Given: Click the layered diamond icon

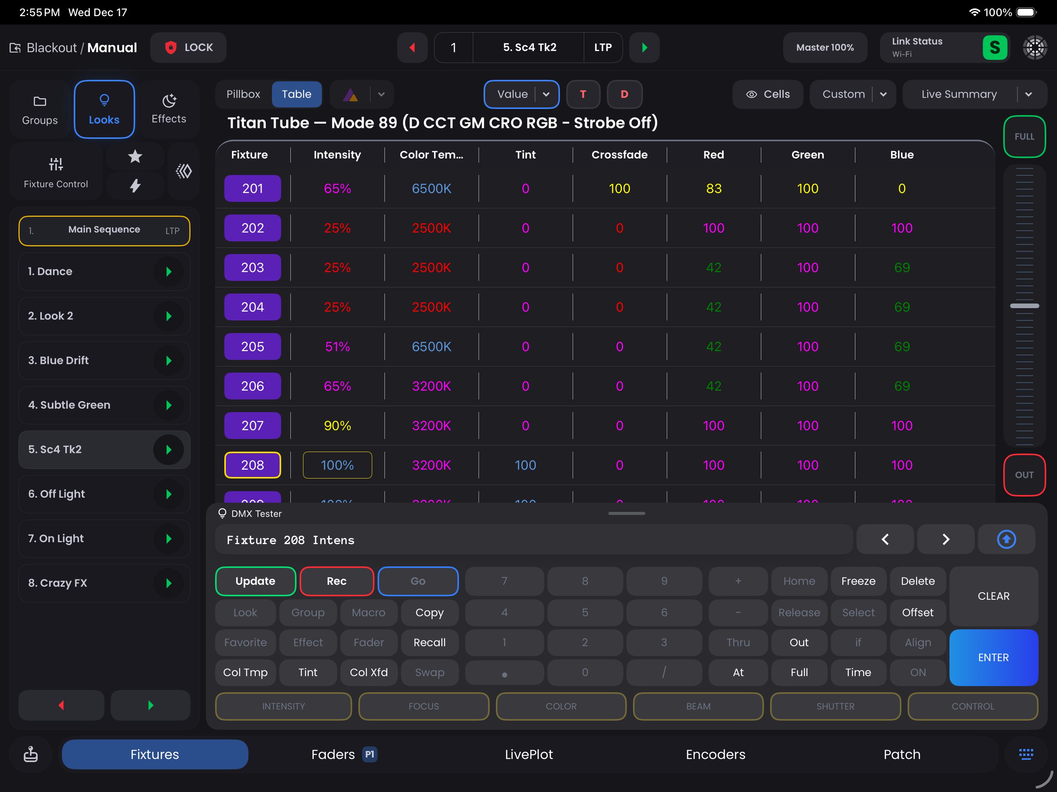Looking at the screenshot, I should pos(184,171).
